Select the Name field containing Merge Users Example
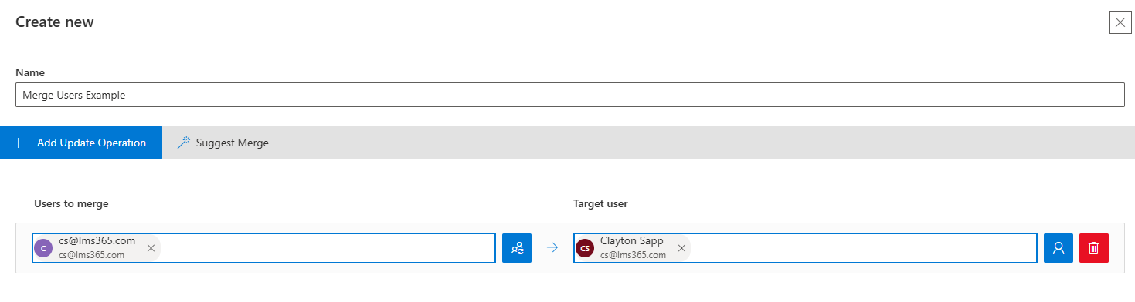The width and height of the screenshot is (1135, 302). (569, 95)
